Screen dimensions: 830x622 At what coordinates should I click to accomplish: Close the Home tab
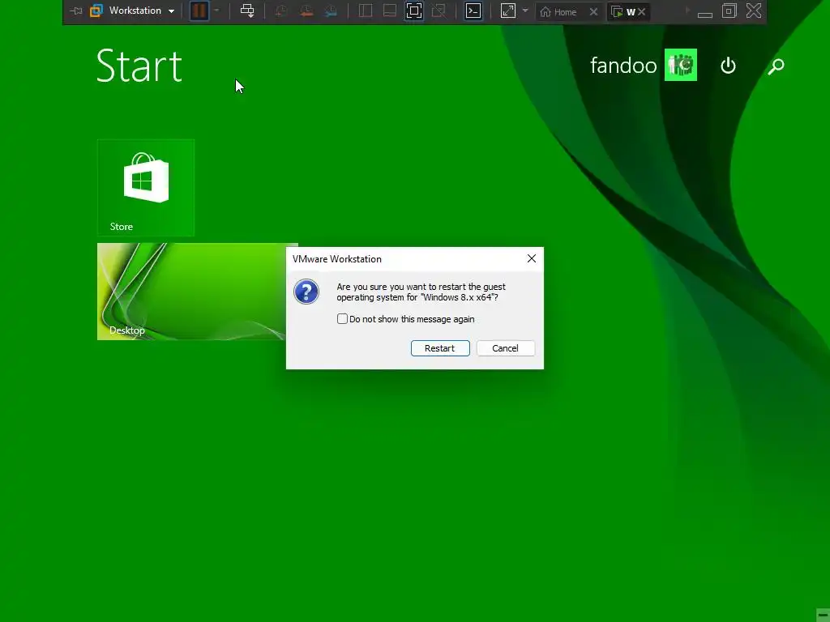(593, 11)
